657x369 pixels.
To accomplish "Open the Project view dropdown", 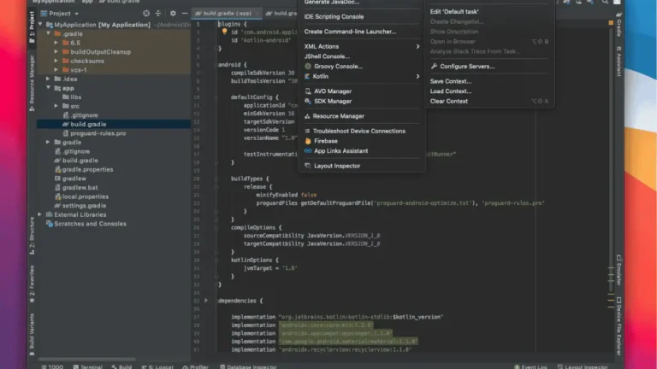I will tap(60, 14).
